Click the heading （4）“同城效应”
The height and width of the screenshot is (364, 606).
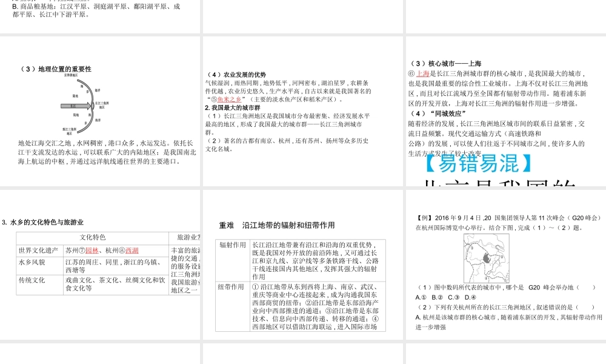click(x=438, y=113)
